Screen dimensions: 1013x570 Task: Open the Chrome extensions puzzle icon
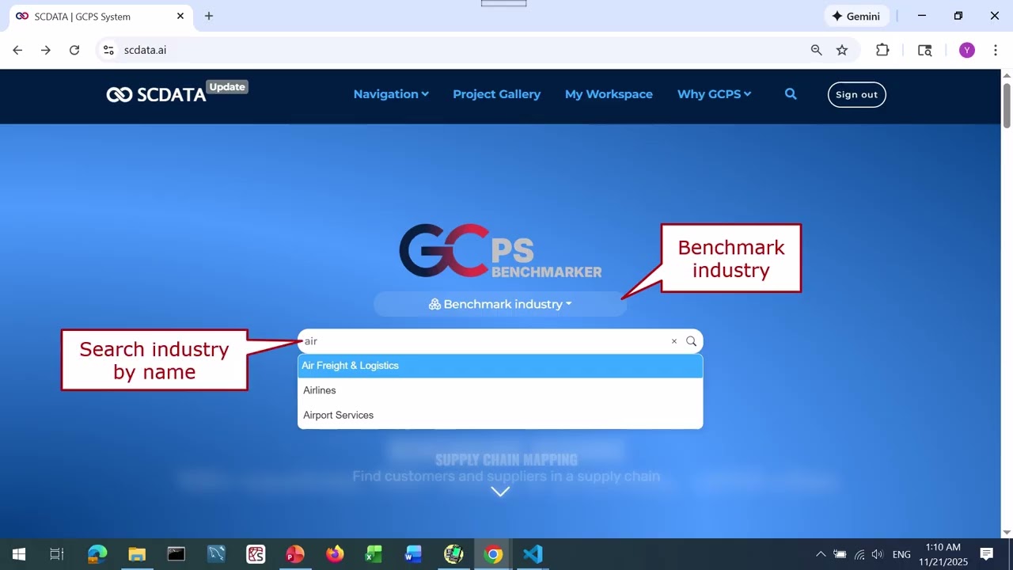(882, 50)
